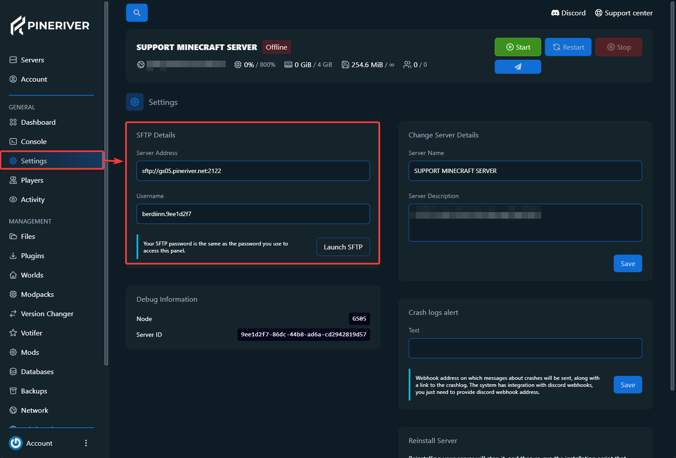
Task: Click the Files folder icon
Action: point(13,236)
